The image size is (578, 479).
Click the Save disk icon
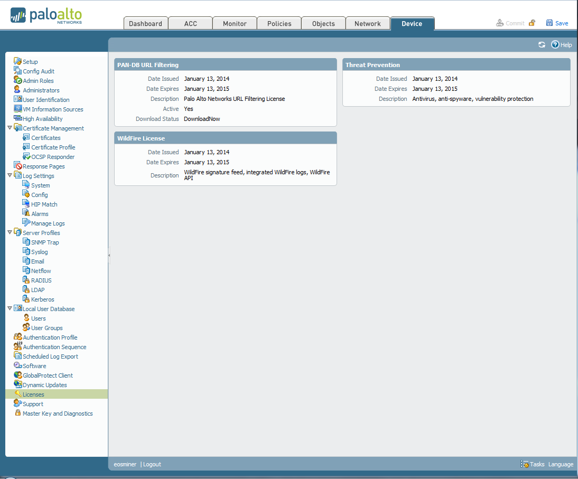549,23
